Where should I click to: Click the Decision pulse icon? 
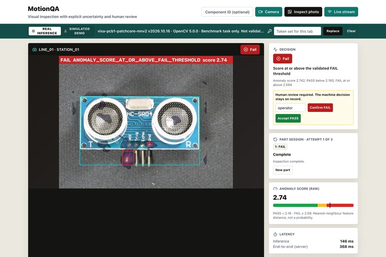(275, 49)
